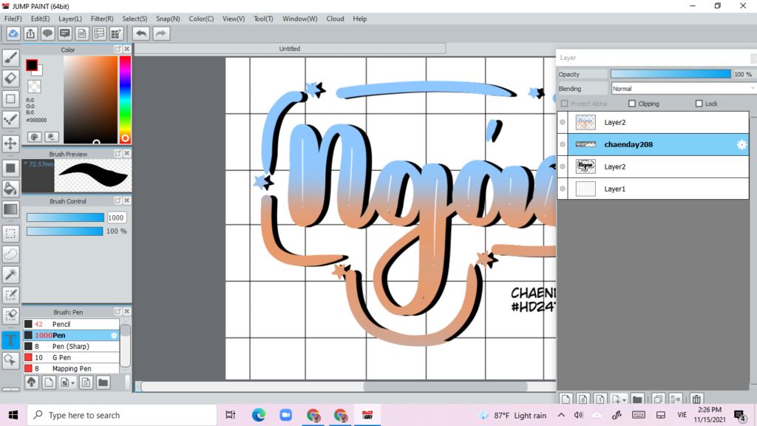The height and width of the screenshot is (426, 757).
Task: Open the Layer menu
Action: tap(70, 18)
